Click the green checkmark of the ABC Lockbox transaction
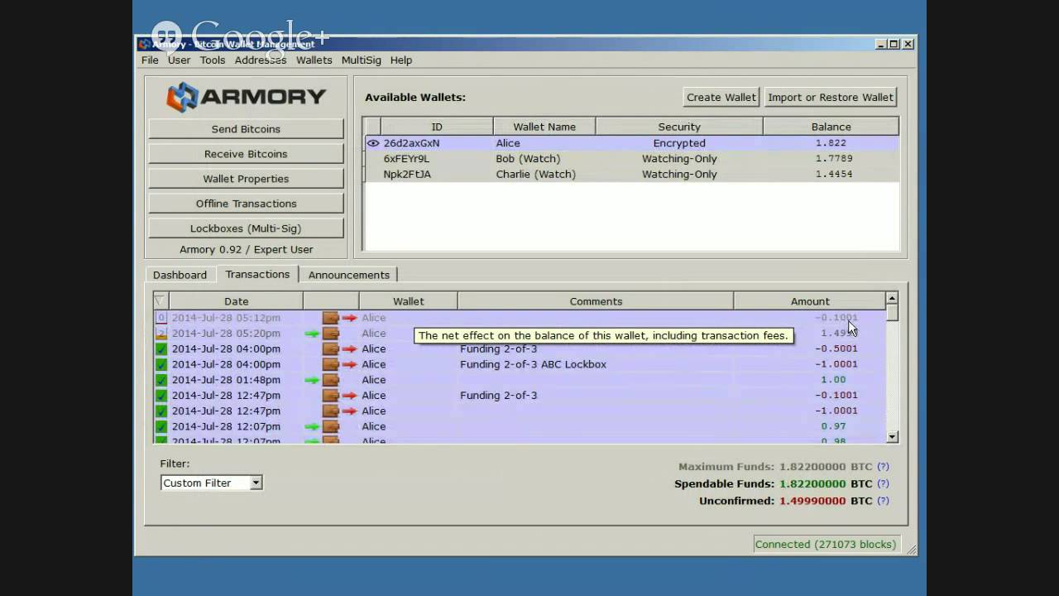Screen dimensions: 1059x596 coord(161,364)
